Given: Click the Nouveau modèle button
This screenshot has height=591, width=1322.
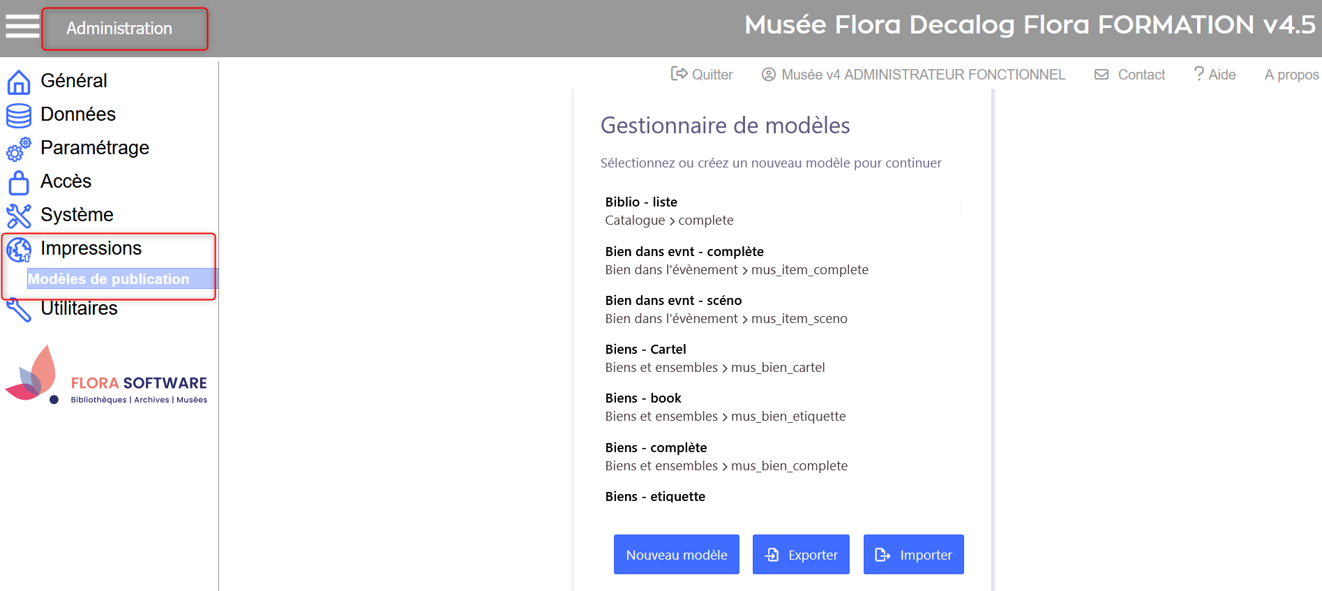Looking at the screenshot, I should 676,555.
